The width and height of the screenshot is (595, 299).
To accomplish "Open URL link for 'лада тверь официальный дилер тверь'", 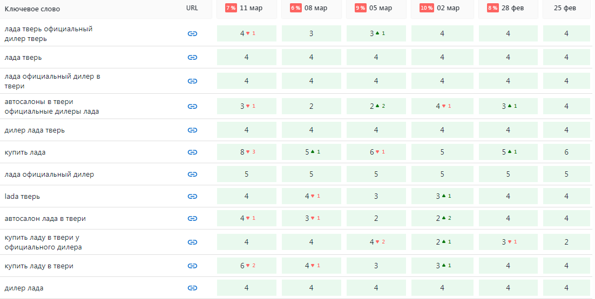I will coord(192,34).
